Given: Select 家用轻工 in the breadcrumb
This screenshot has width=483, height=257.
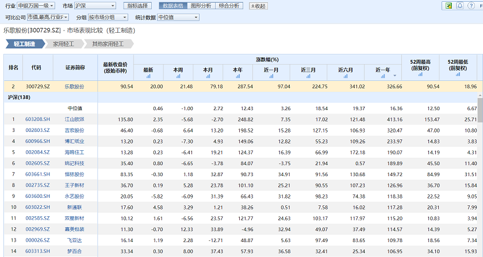Looking at the screenshot, I should 63,44.
